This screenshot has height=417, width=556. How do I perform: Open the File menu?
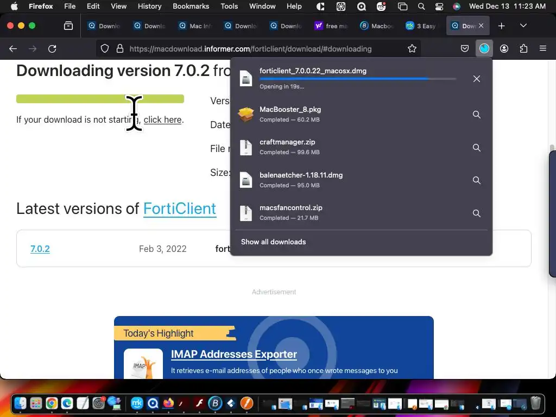(x=70, y=6)
